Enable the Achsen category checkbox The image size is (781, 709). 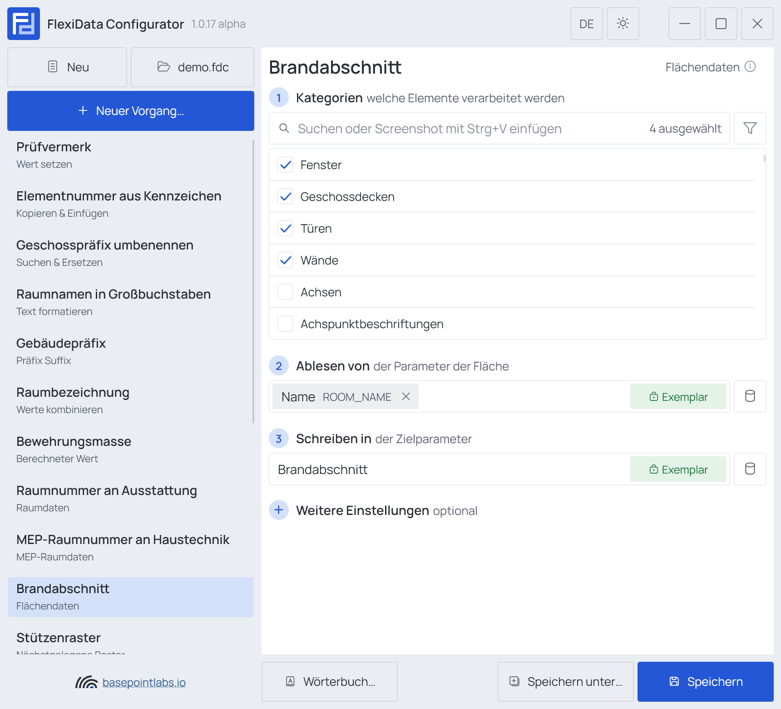pyautogui.click(x=285, y=292)
